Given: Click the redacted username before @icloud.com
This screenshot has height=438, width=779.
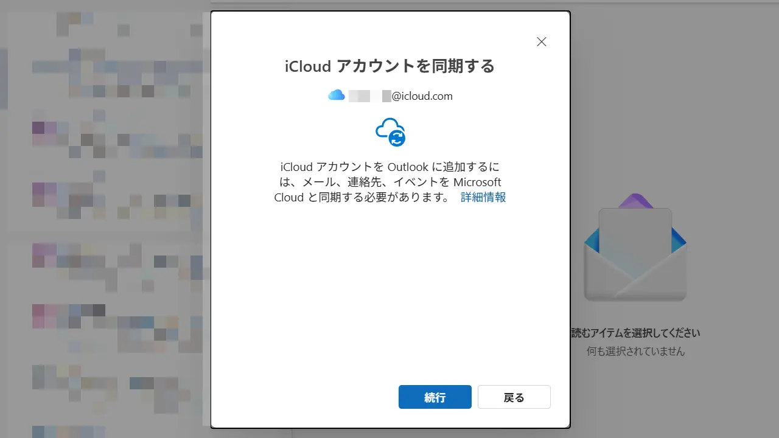Looking at the screenshot, I should point(369,96).
